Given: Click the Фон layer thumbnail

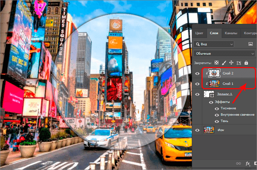Looking at the screenshot, I should pyautogui.click(x=209, y=130).
